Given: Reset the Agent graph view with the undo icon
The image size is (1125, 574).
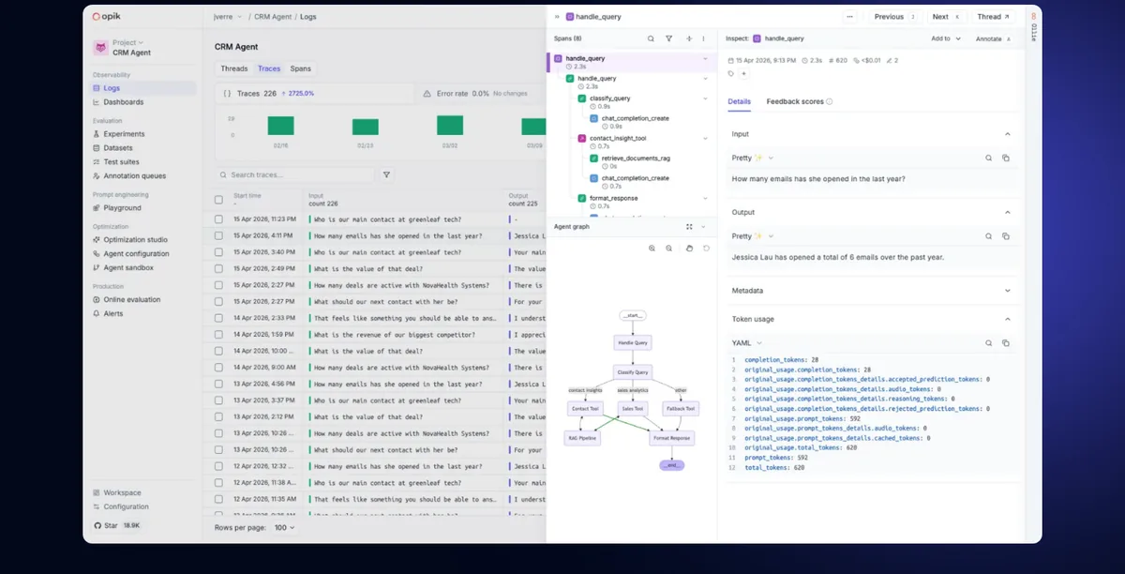Looking at the screenshot, I should pyautogui.click(x=706, y=248).
